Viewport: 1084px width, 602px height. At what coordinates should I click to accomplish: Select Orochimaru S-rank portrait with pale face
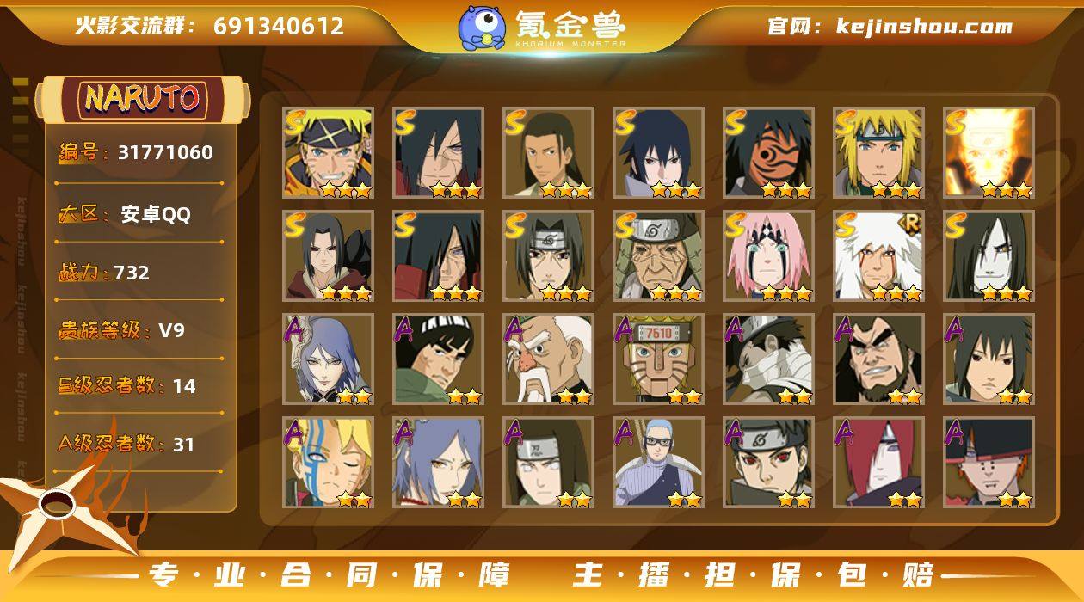tap(989, 255)
